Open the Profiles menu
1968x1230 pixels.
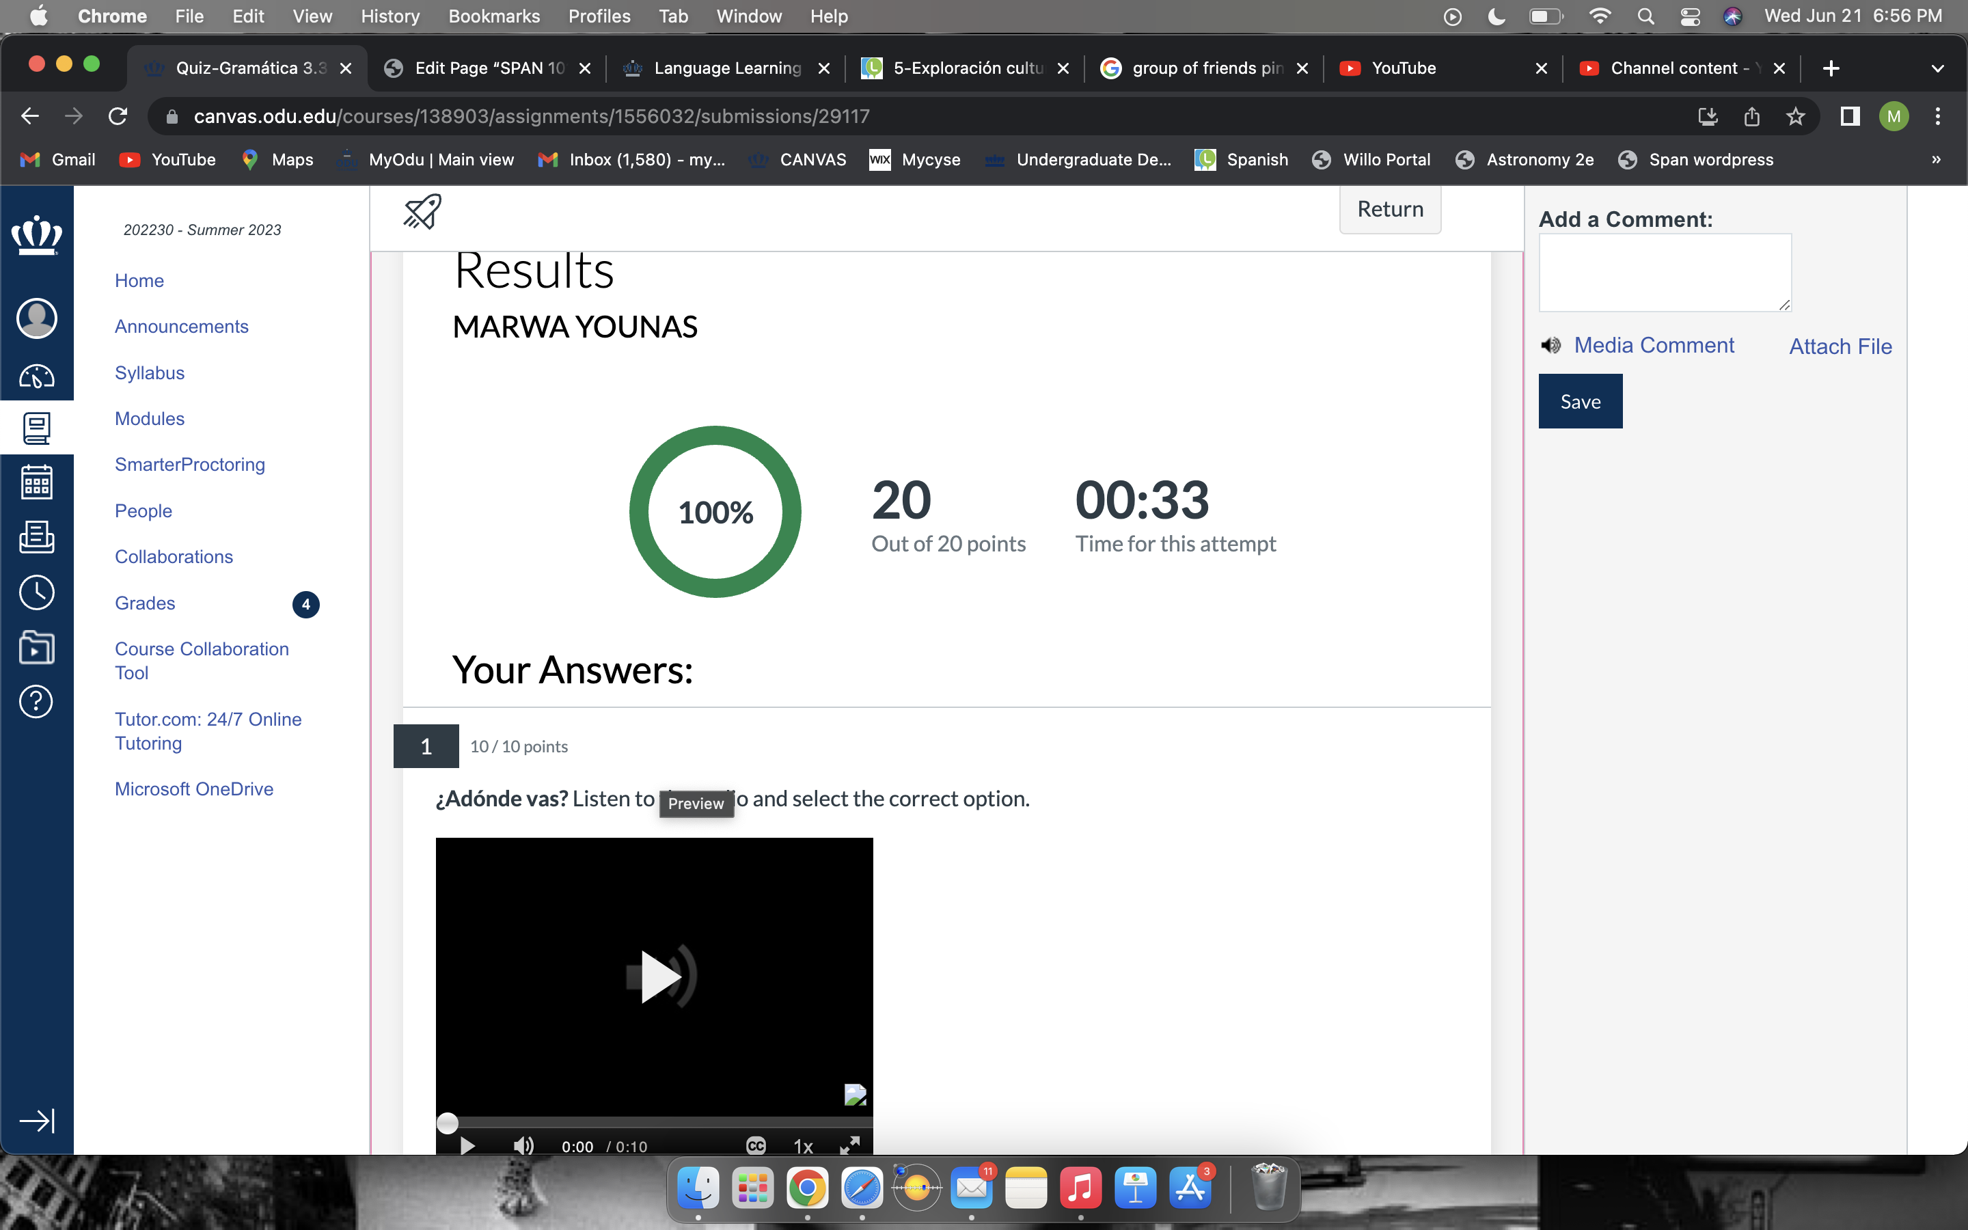599,16
